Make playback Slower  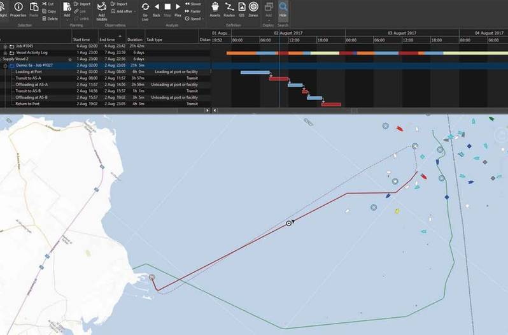point(193,4)
